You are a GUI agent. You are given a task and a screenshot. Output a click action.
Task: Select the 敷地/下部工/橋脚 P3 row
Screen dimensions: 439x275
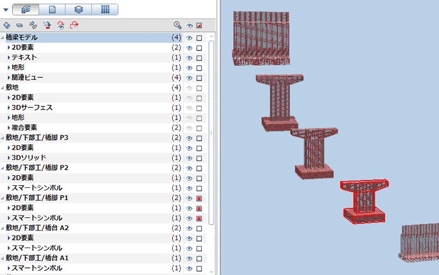(x=91, y=138)
